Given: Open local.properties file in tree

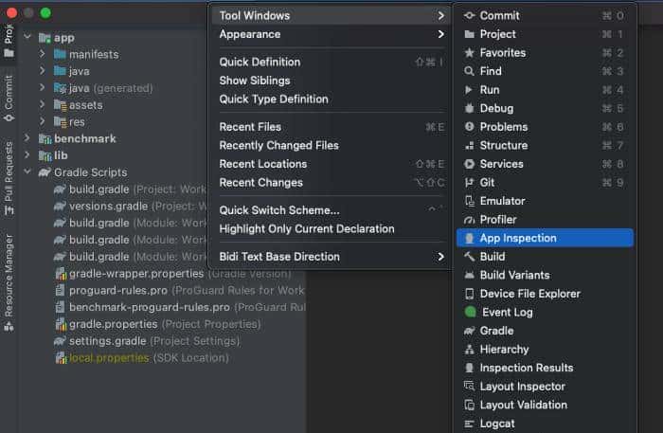Looking at the screenshot, I should point(108,358).
